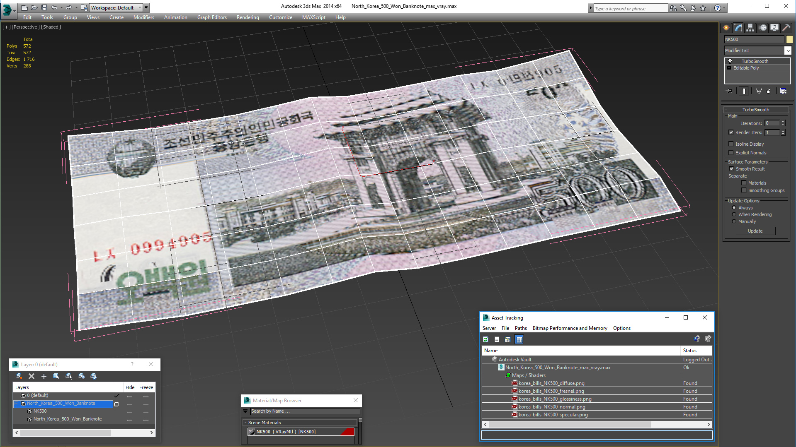Screen dimensions: 796x447
Task: Open Material/Map Browser options arrow
Action: [245, 411]
